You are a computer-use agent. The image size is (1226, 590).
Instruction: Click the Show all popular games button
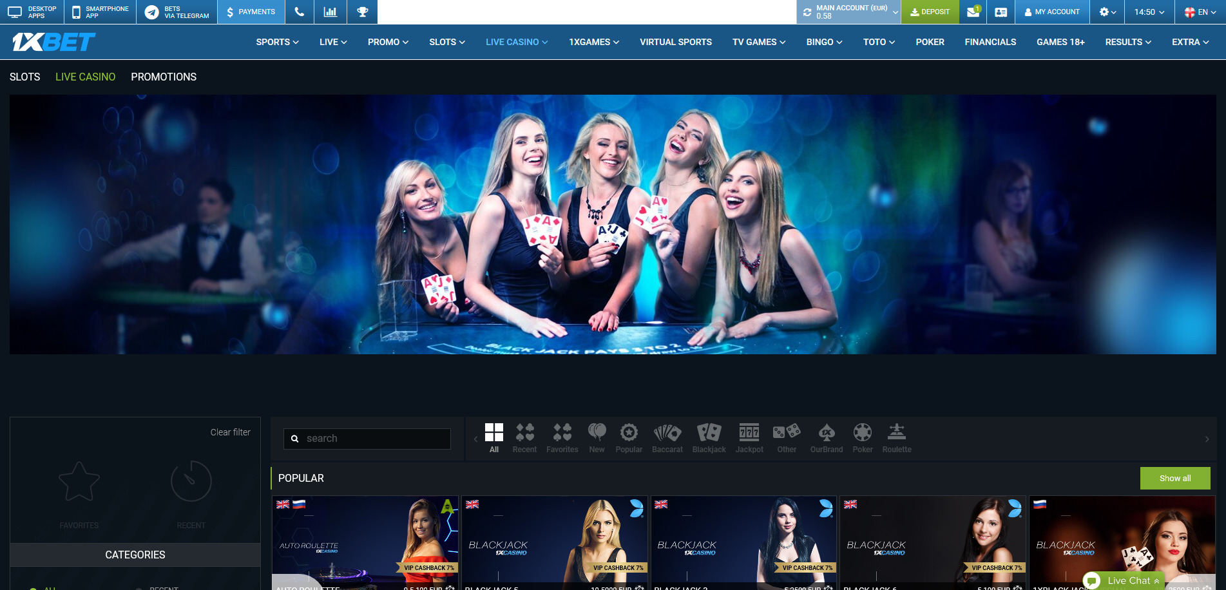tap(1174, 478)
